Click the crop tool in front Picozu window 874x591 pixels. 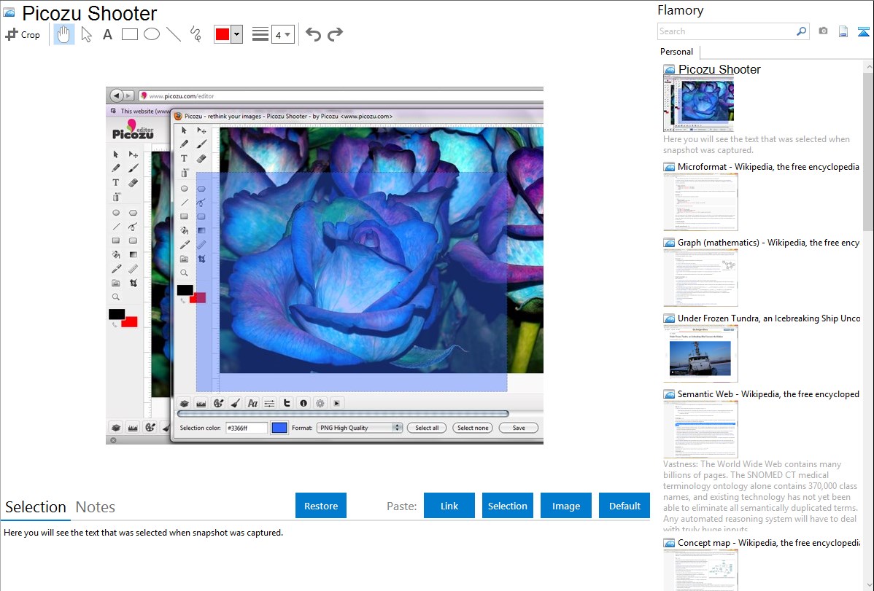[x=202, y=259]
